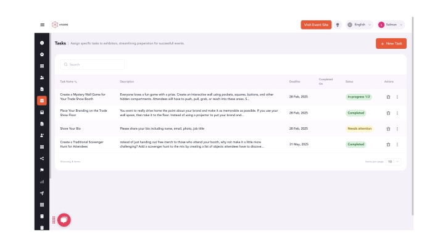Click the Status column header
Screen dimensions: 448x247
(349, 82)
